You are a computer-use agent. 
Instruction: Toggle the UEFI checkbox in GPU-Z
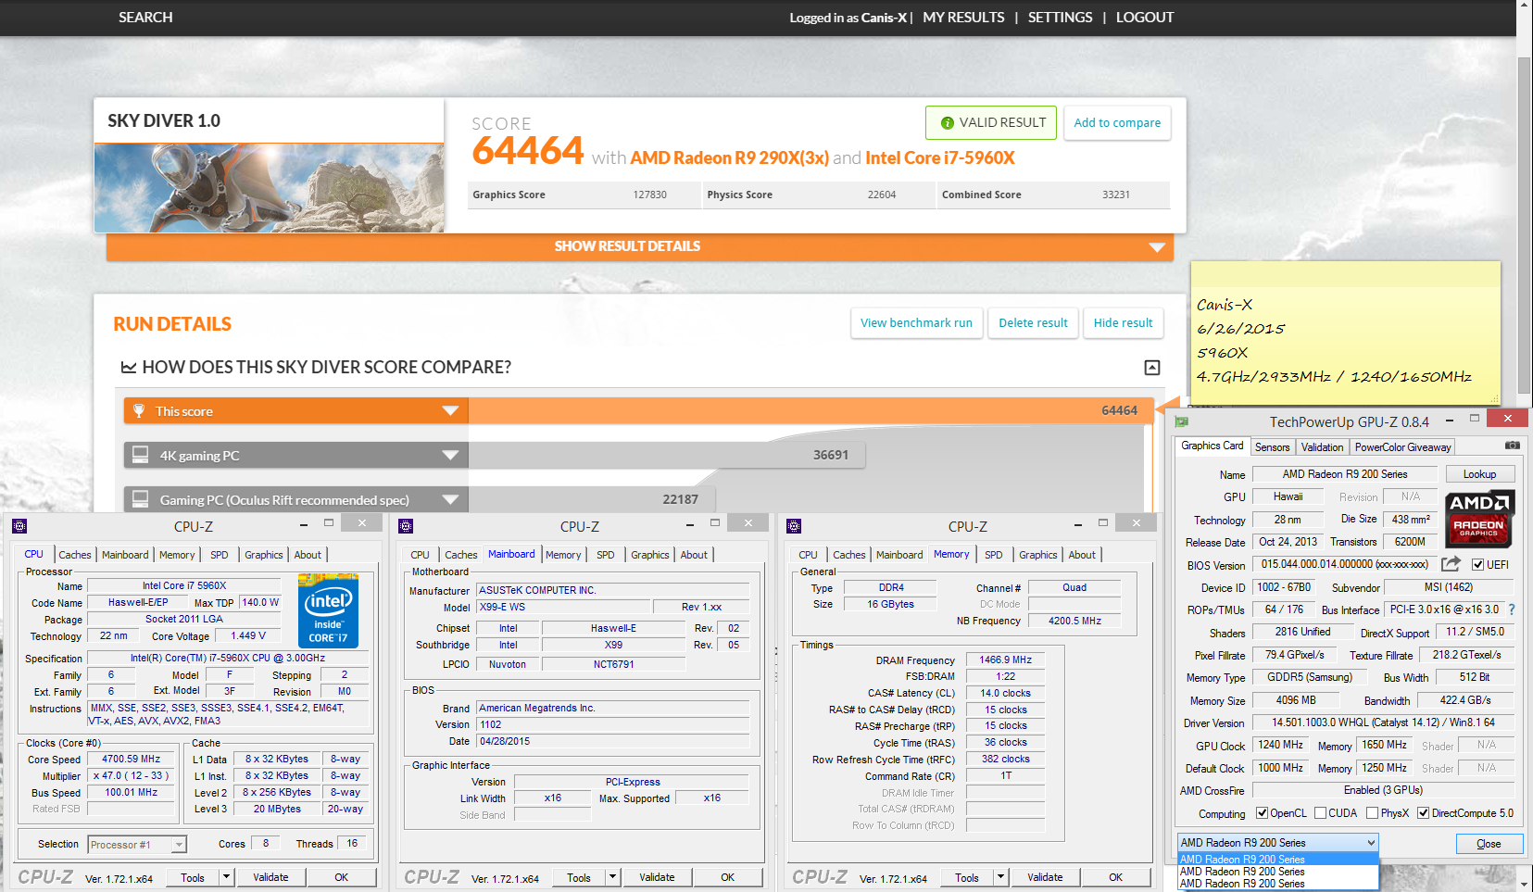coord(1478,564)
